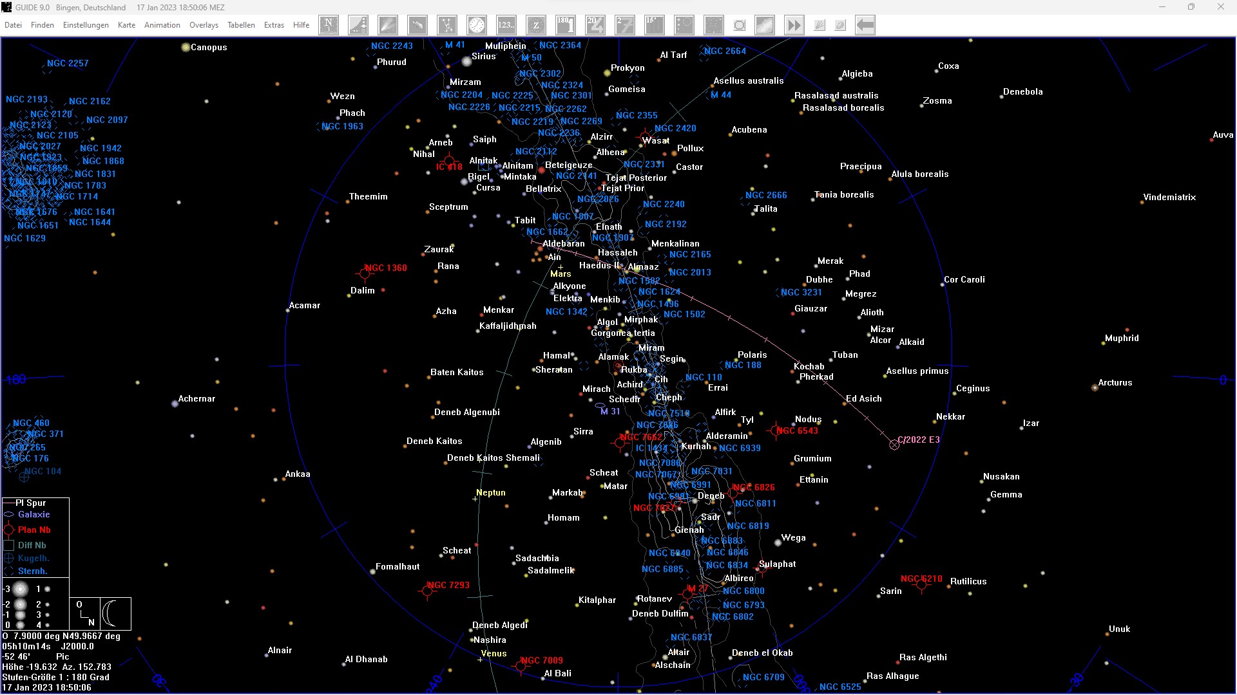
Task: Click the North orientation toolbar icon
Action: pos(329,25)
